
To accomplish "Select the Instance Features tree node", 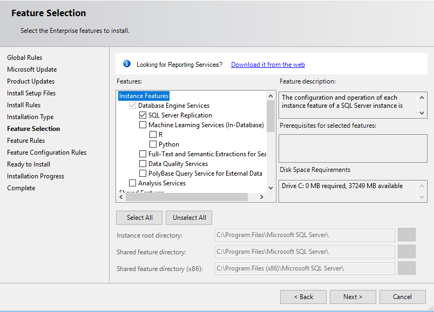I will tap(144, 96).
